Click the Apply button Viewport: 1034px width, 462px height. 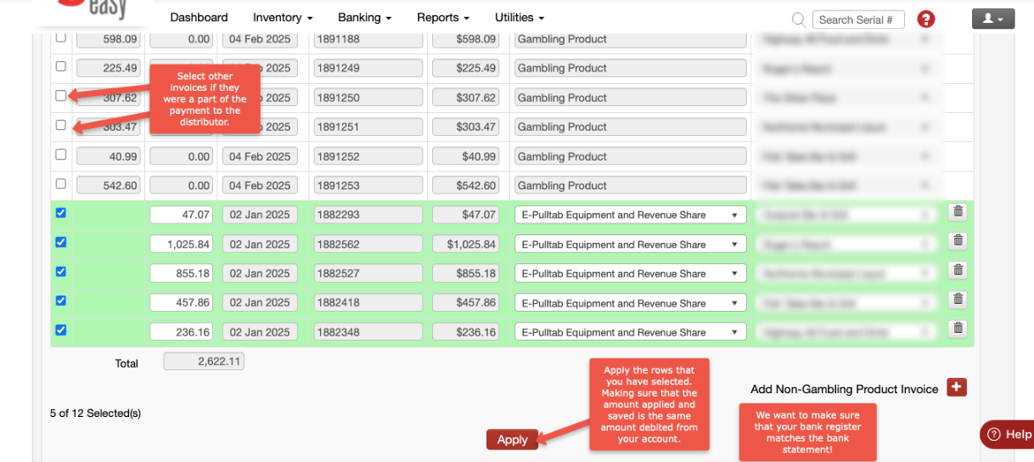coord(512,439)
